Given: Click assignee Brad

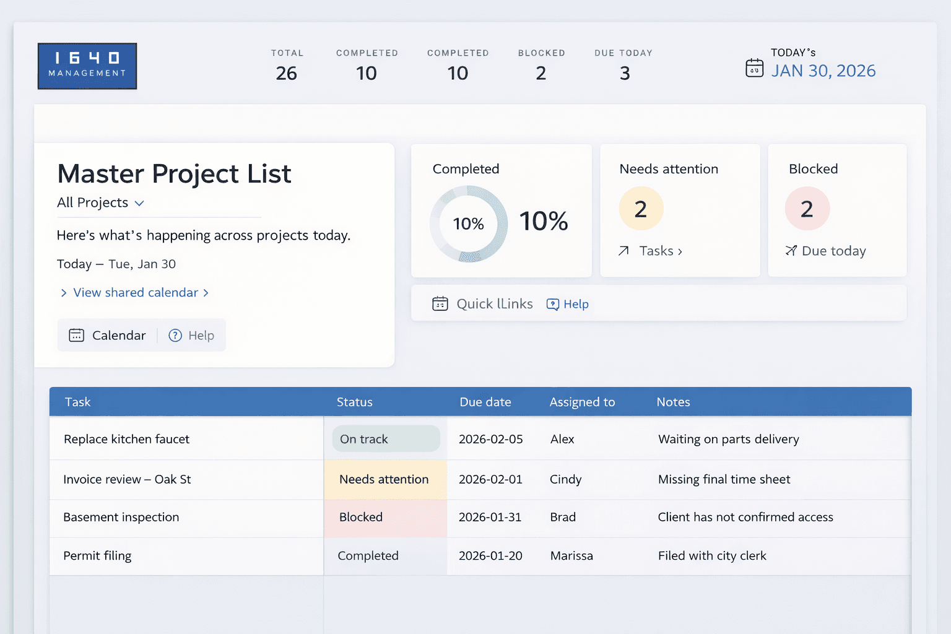Looking at the screenshot, I should point(563,517).
